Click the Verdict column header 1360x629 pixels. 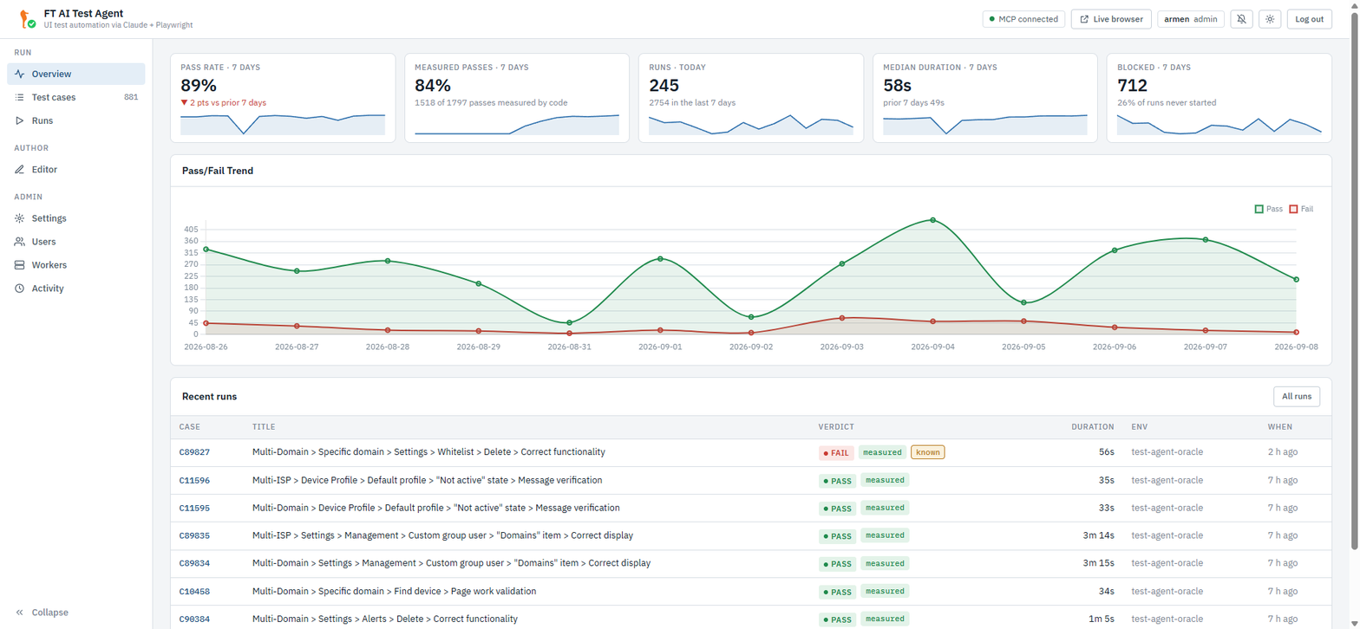pos(836,427)
